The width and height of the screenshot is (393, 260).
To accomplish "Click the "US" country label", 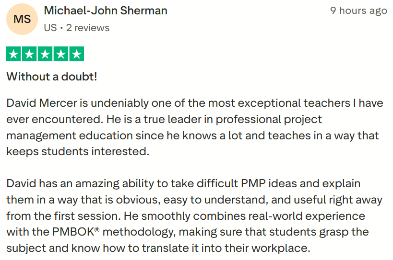I will [50, 28].
